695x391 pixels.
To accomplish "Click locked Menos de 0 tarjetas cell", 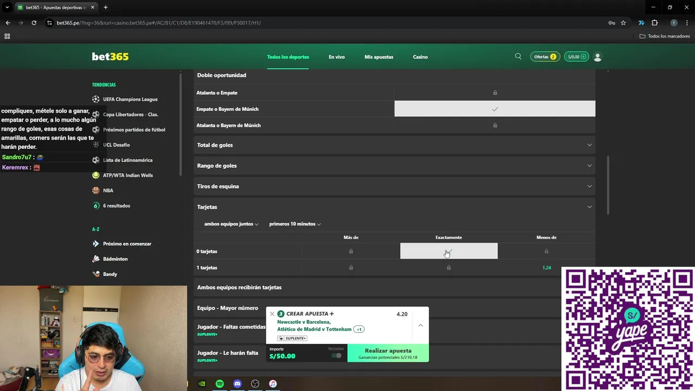I will (546, 251).
